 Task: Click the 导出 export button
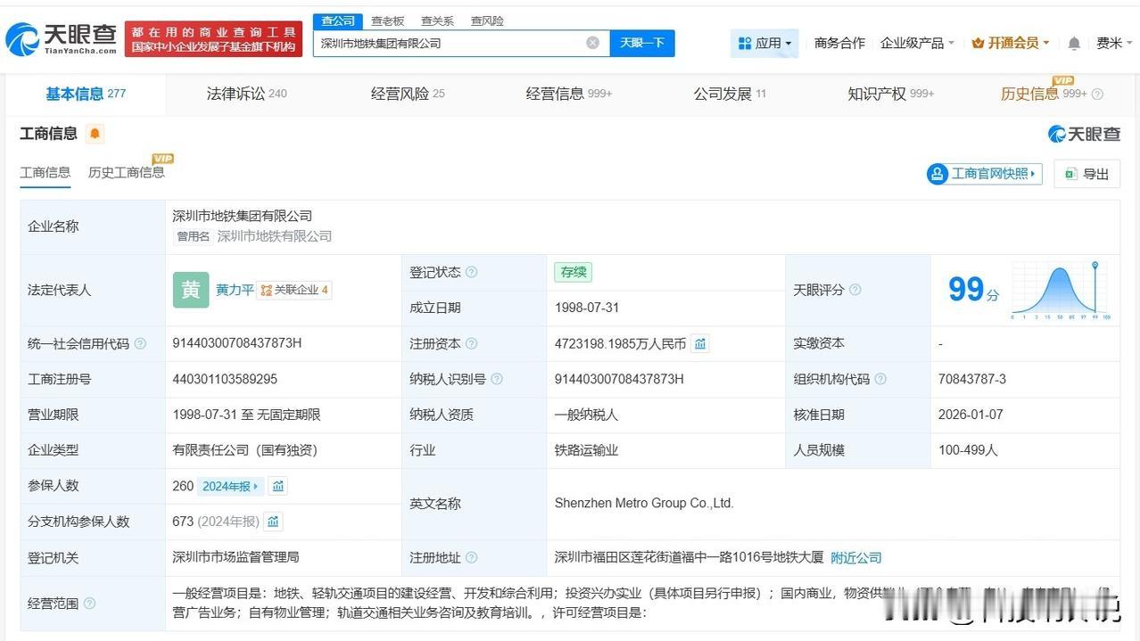pos(1086,174)
